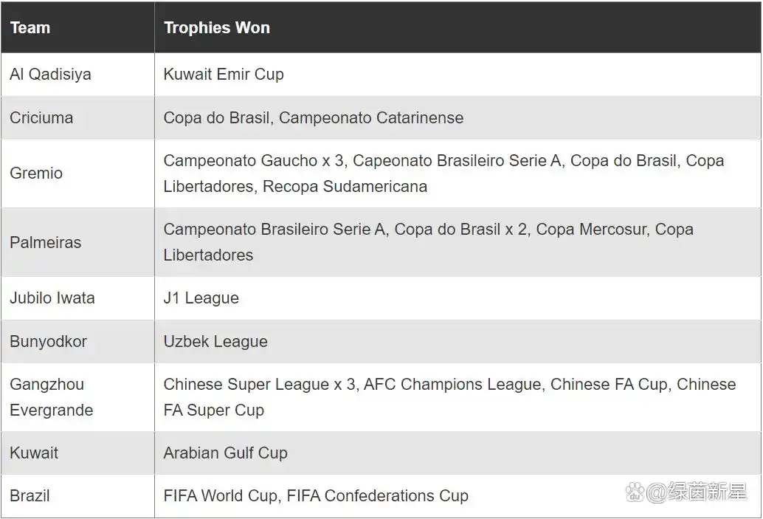Click the Brazil team cell
Viewport: 763px width, 519px height.
pos(78,496)
